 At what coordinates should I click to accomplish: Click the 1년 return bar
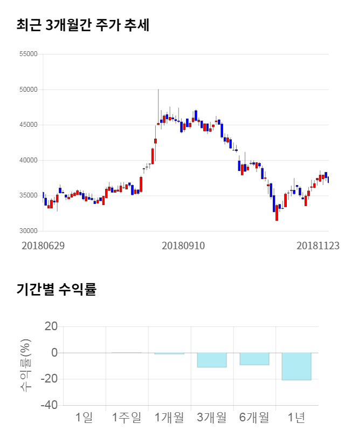click(297, 366)
